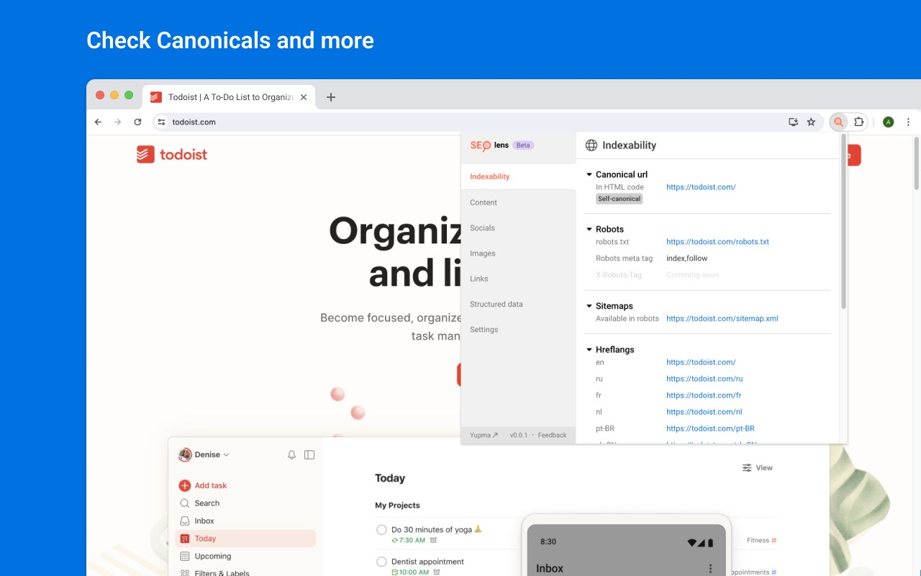Click the browser forward arrow
This screenshot has height=576, width=921.
pos(118,122)
